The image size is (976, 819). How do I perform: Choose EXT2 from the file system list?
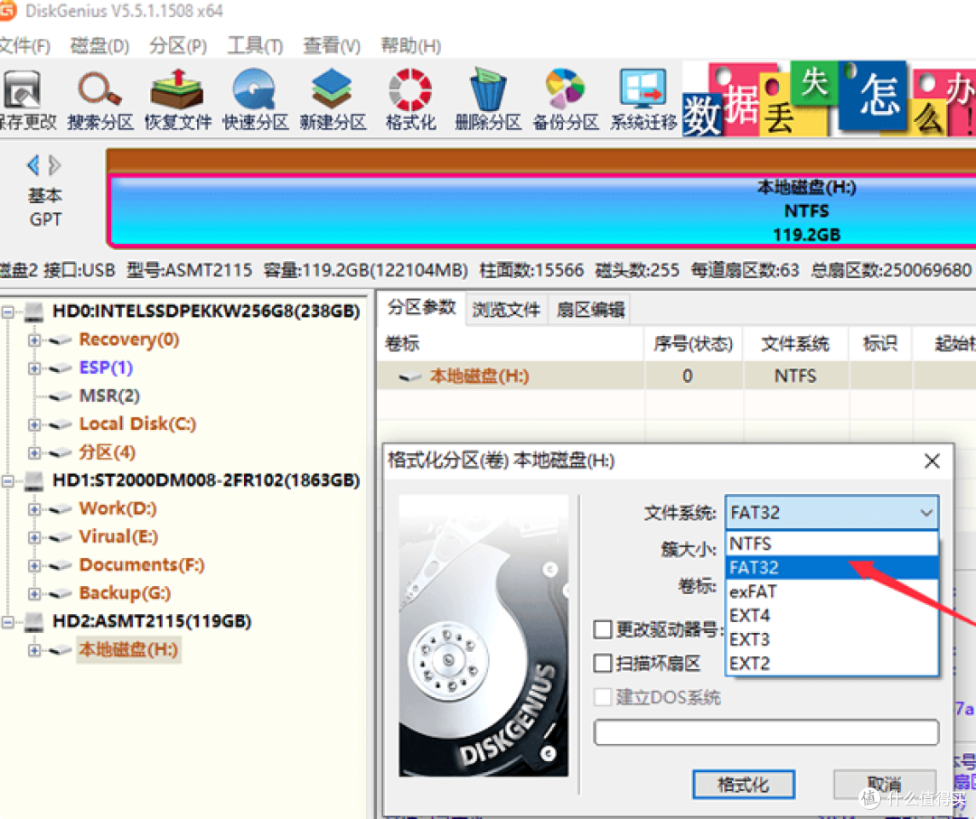832,664
